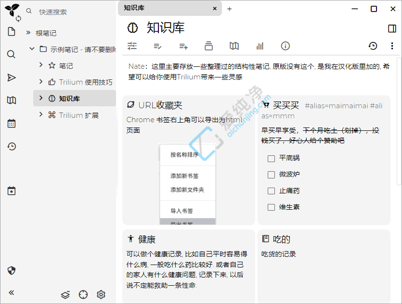Collapse the 示例笔记 tree node
Screen dimensions: 402x304
click(32, 49)
